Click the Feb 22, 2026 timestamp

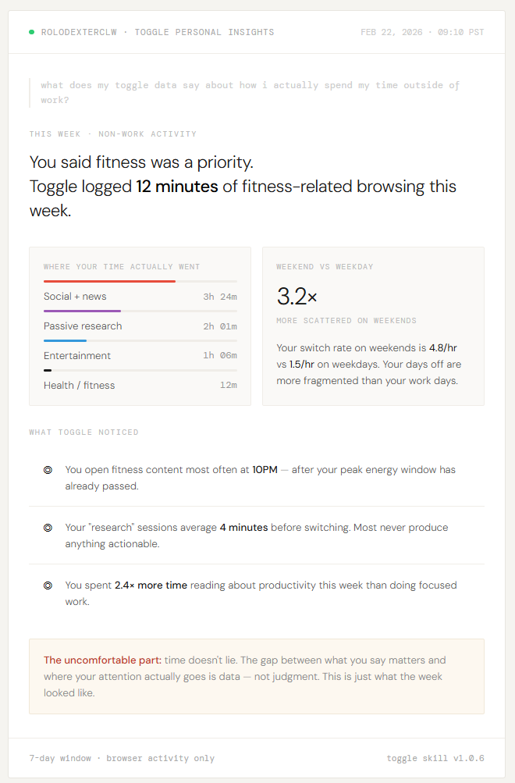pos(422,32)
